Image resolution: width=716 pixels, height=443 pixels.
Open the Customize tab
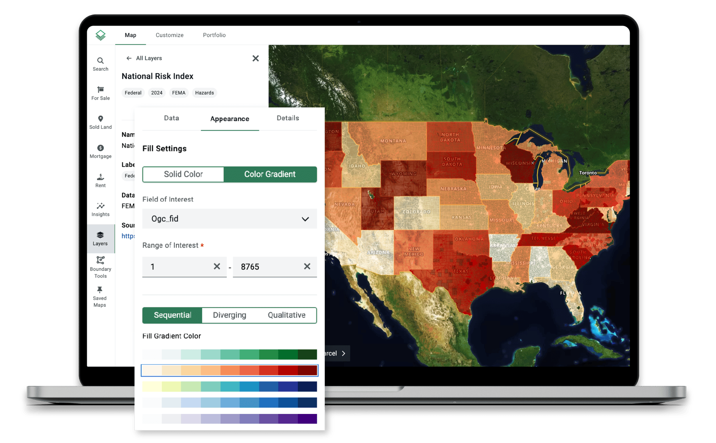(x=169, y=35)
